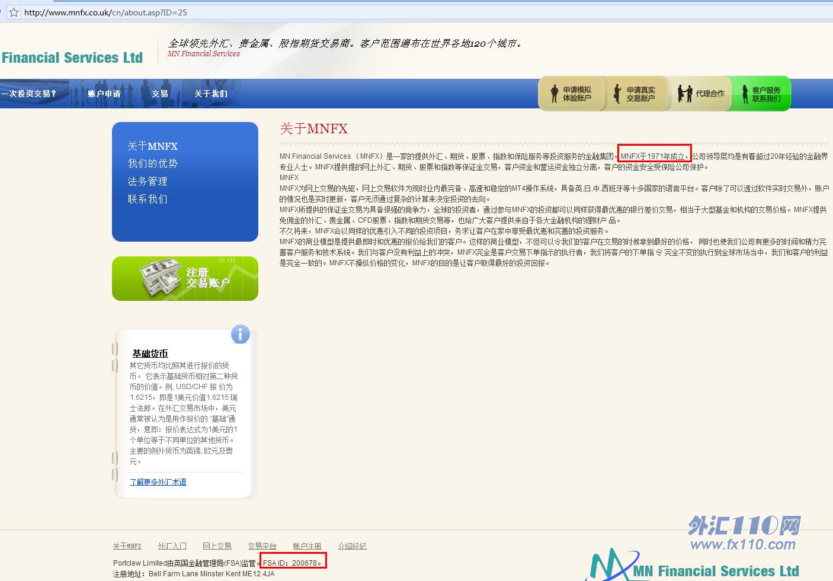Click the 全球领先外汇 slogan text
Viewport: 833px width, 581px height.
[347, 43]
